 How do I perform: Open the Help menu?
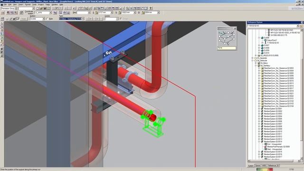point(61,4)
